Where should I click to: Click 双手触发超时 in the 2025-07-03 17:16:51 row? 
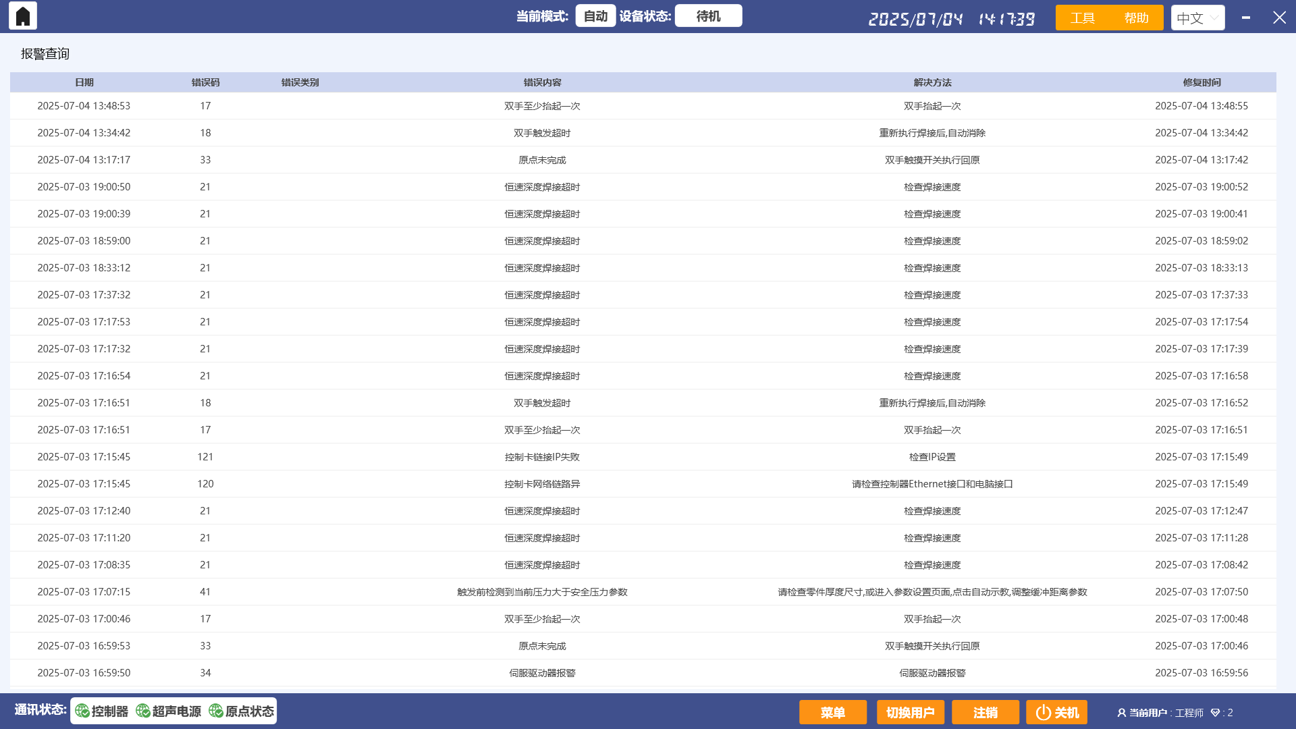pos(542,403)
